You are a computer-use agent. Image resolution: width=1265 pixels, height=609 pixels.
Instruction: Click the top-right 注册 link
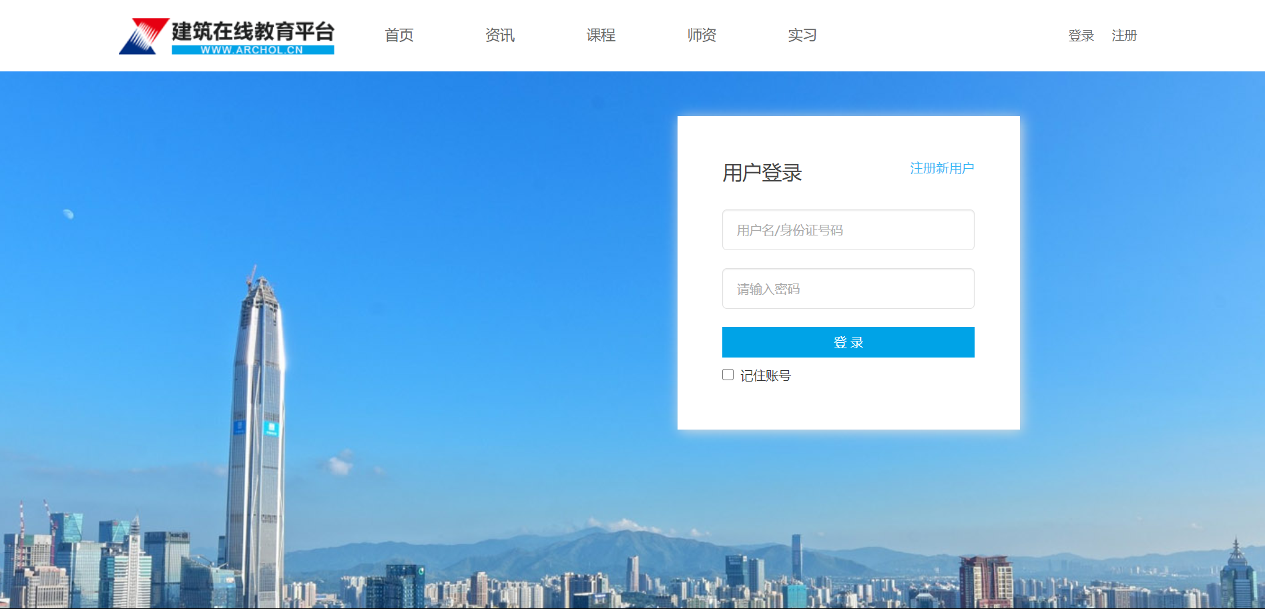1124,35
